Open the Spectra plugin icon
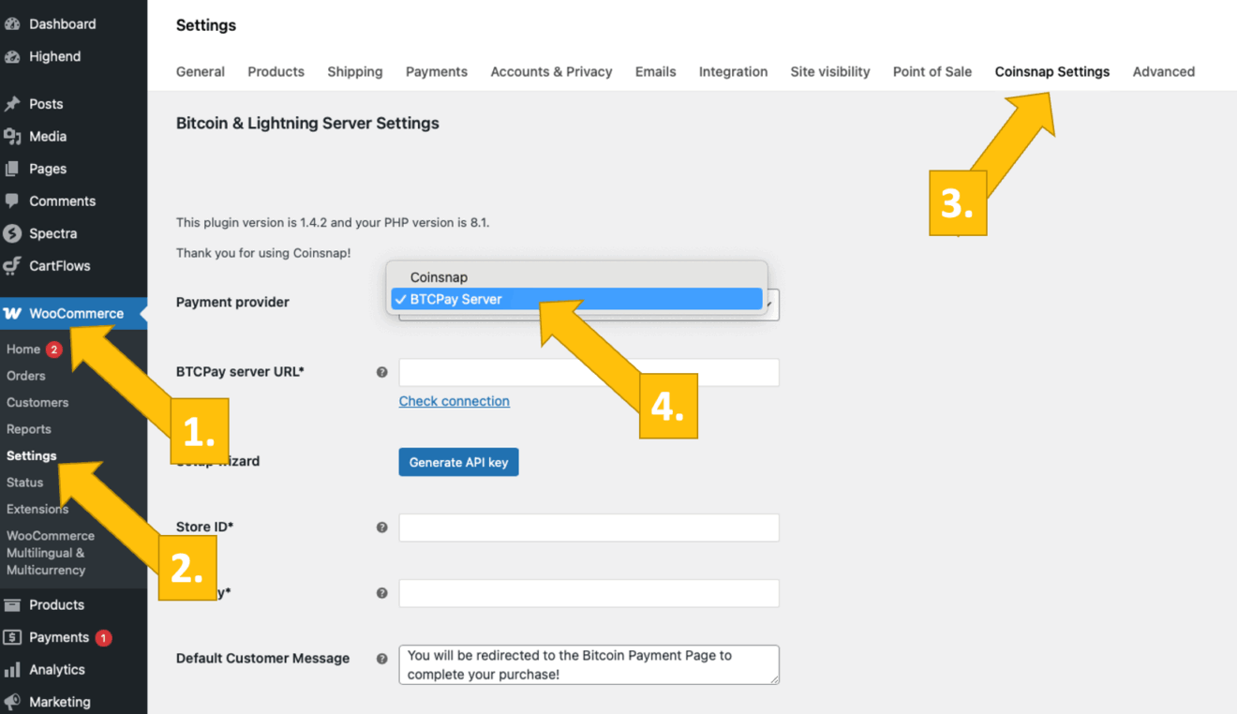The height and width of the screenshot is (714, 1237). 12,233
